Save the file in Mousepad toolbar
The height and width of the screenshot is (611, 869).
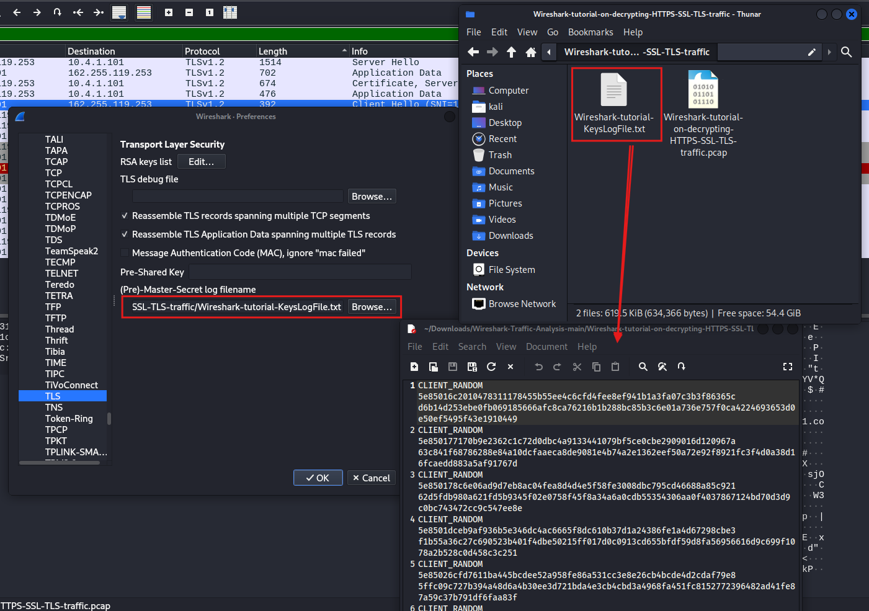[x=453, y=367]
